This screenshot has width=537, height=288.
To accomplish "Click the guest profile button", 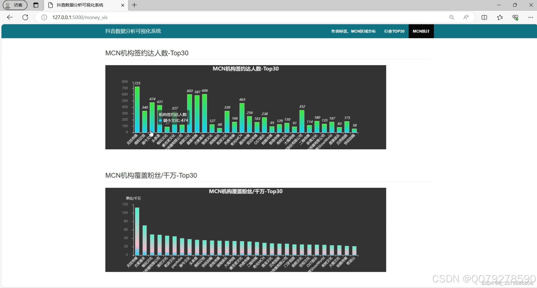I will pyautogui.click(x=15, y=5).
